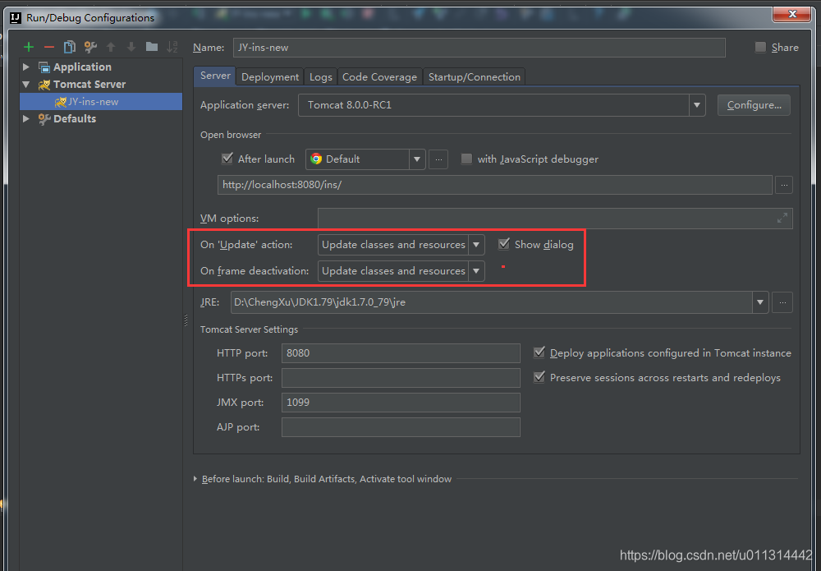The image size is (821, 571).
Task: Switch to the Logs tab
Action: point(320,77)
